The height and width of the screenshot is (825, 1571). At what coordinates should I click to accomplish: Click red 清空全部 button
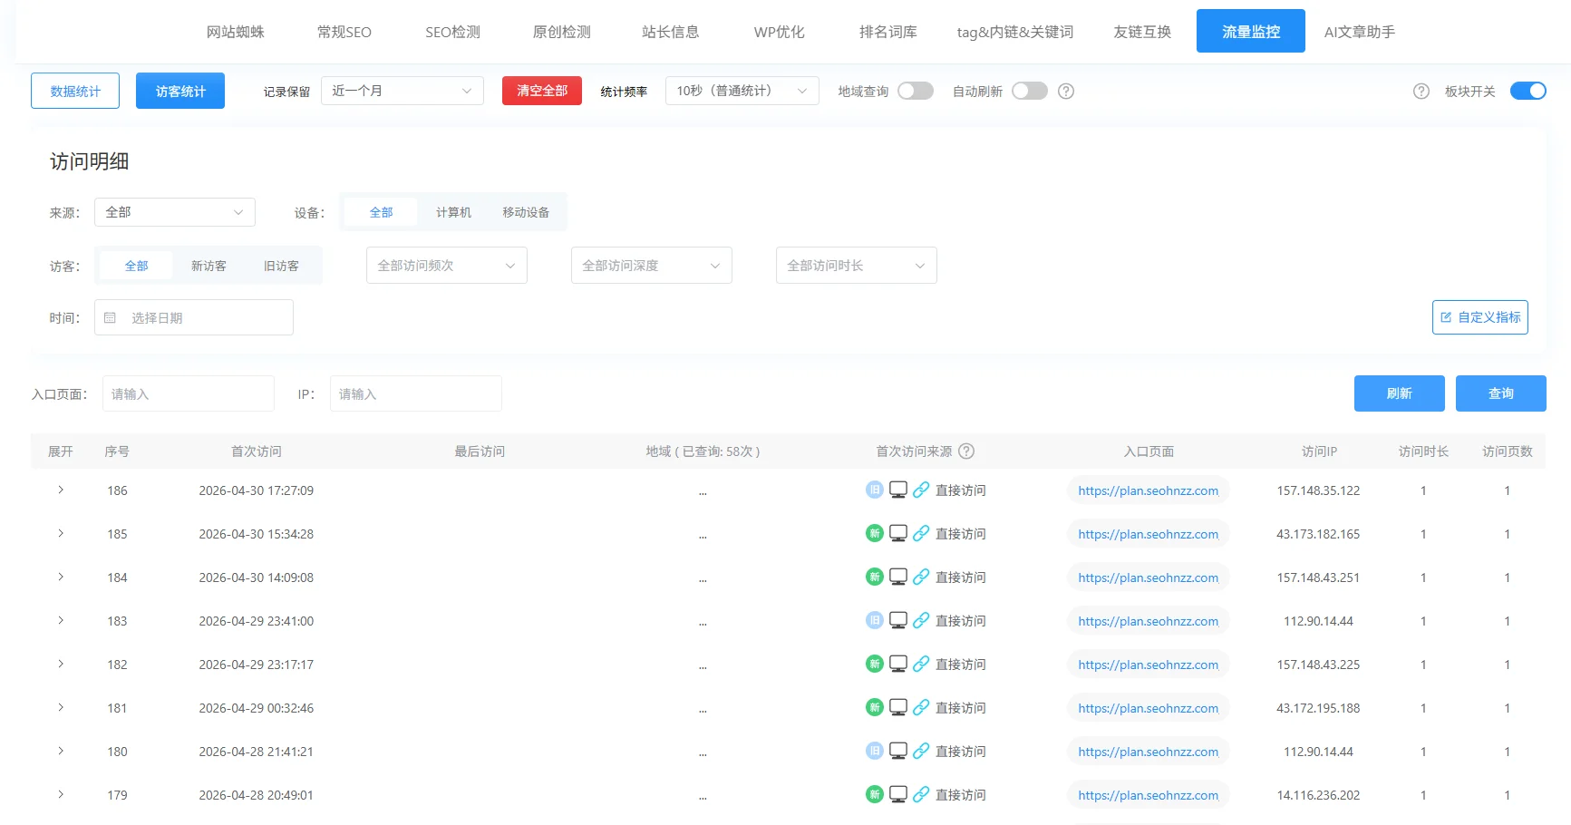[542, 91]
